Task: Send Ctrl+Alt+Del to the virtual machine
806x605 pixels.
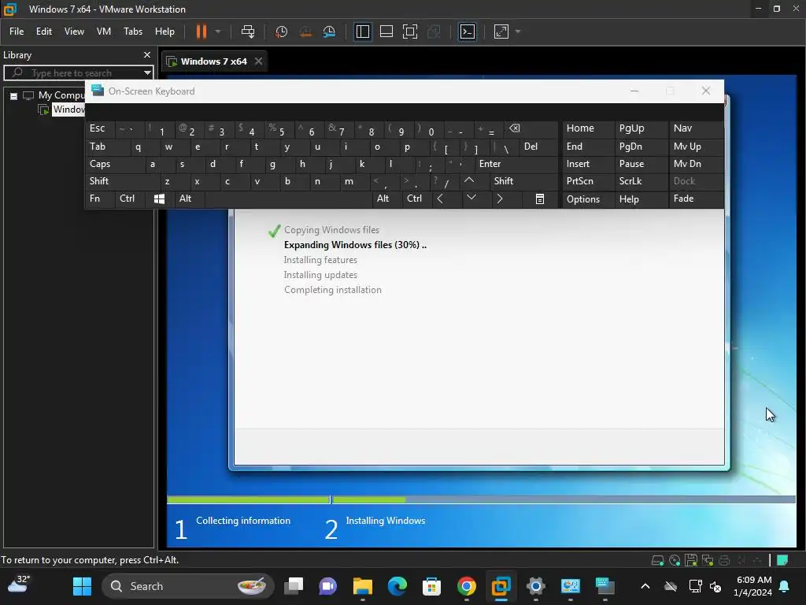Action: [248, 32]
